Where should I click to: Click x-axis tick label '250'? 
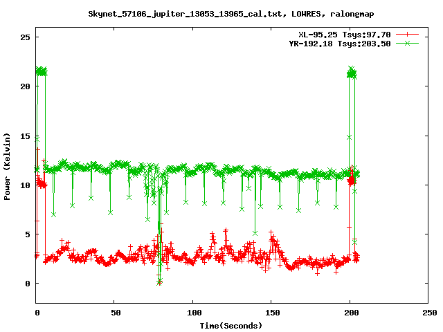pos(430,313)
